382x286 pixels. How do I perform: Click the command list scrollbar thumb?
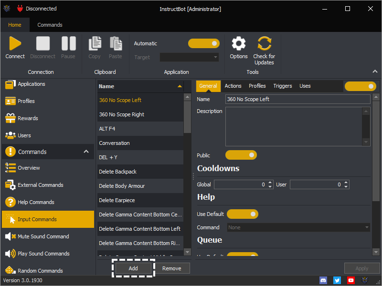187,117
